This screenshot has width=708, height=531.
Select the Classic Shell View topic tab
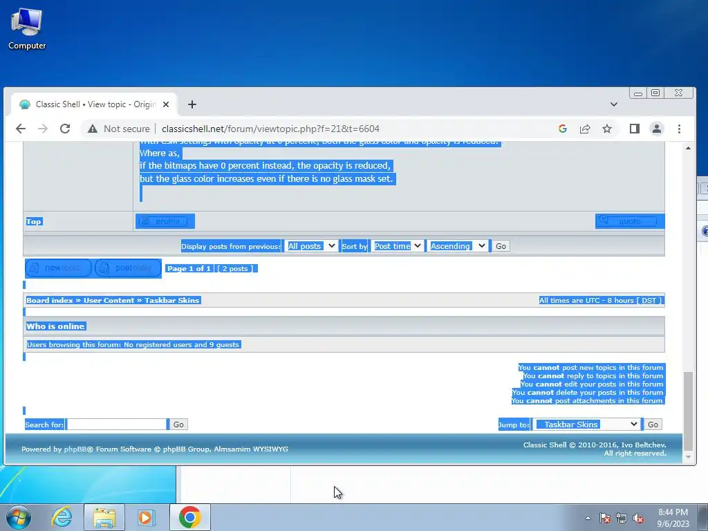94,104
